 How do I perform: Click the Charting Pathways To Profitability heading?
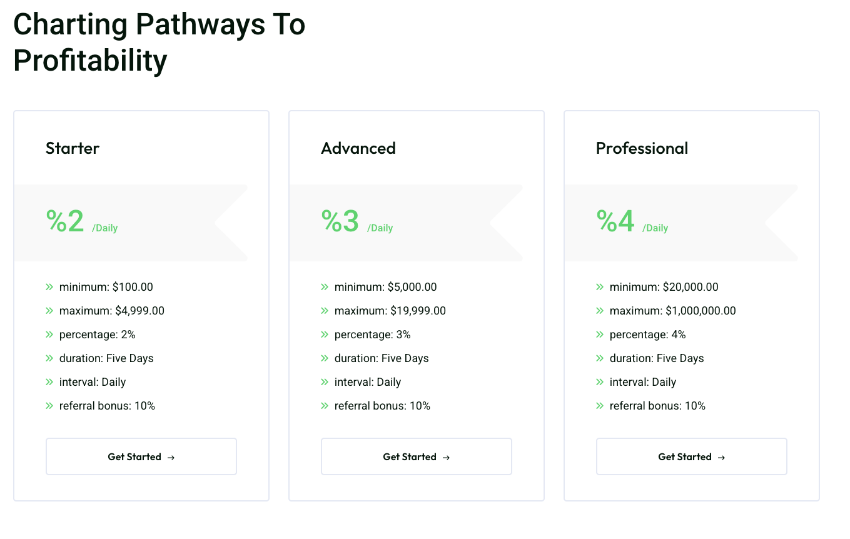click(x=159, y=41)
